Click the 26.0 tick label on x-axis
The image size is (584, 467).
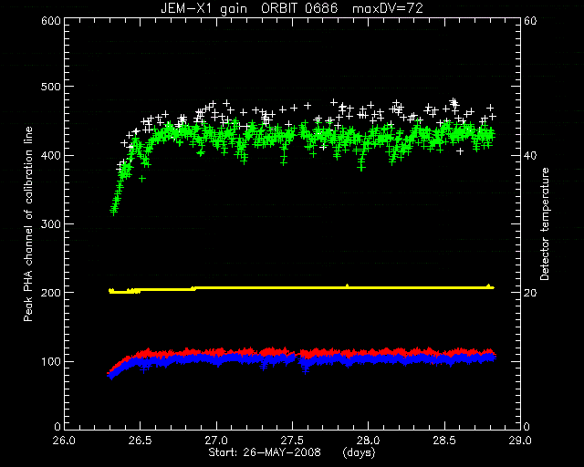pos(65,441)
